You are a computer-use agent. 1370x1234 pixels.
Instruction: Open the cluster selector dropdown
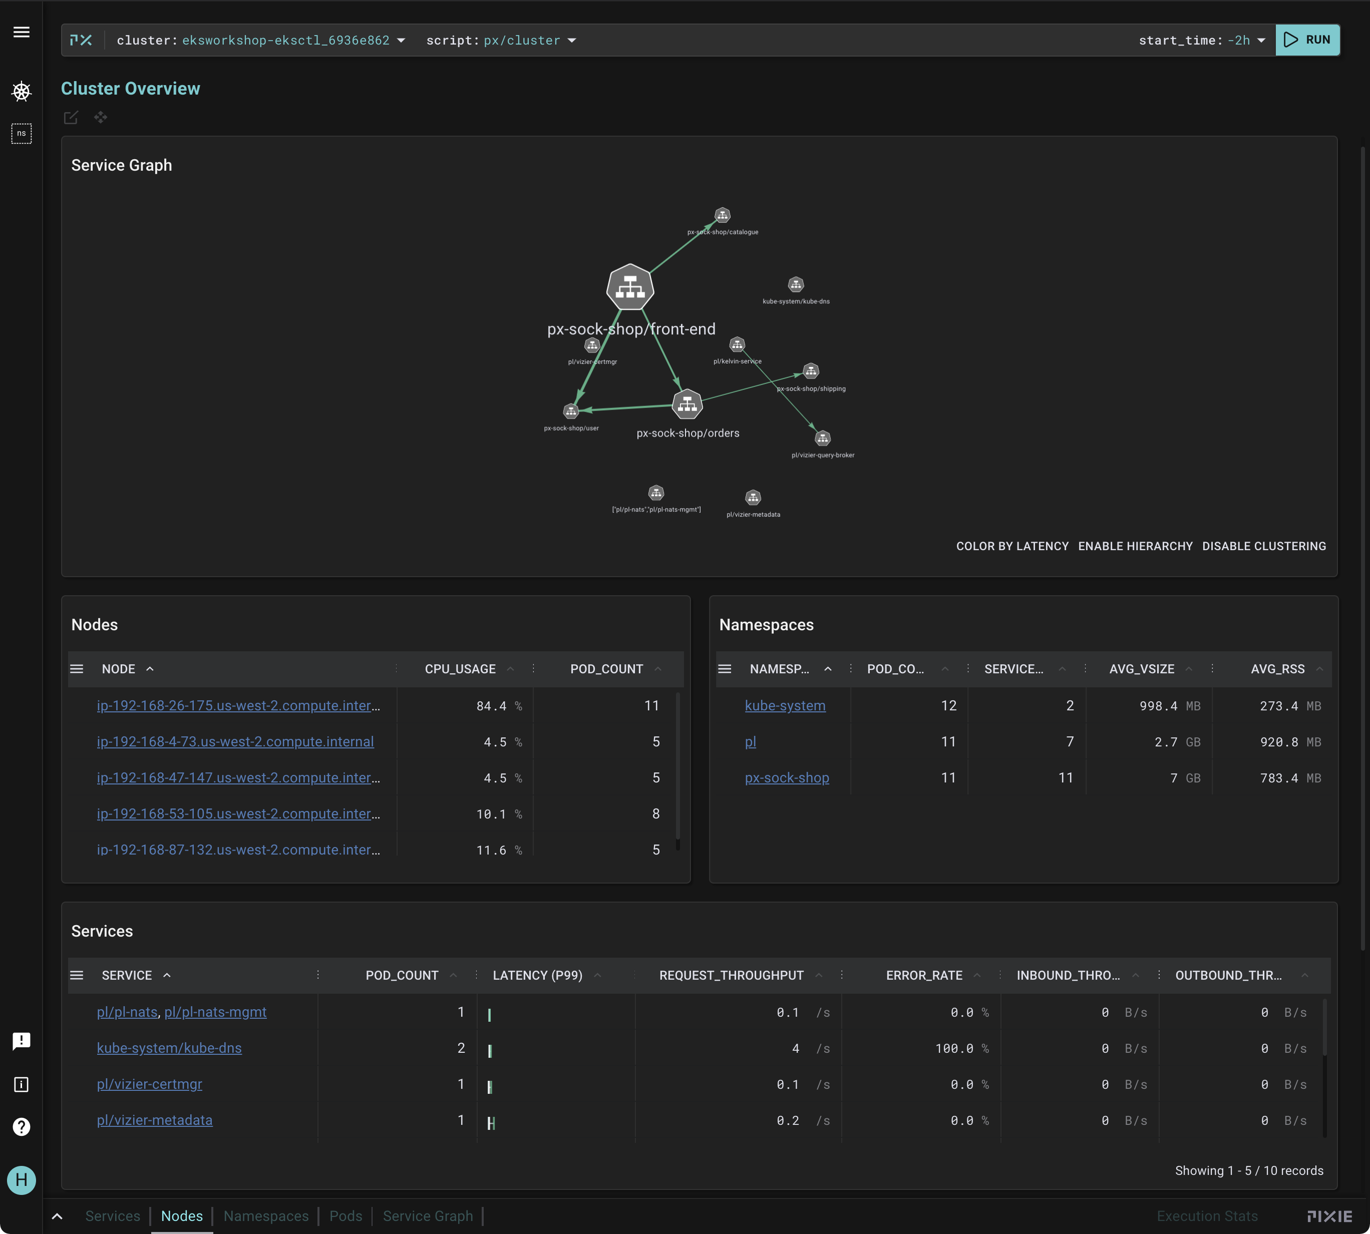(x=261, y=41)
